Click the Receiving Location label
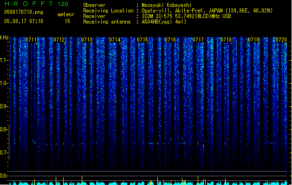The height and width of the screenshot is (185, 292). pos(108,11)
